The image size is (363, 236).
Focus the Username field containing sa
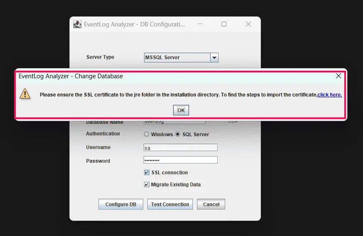pyautogui.click(x=180, y=147)
